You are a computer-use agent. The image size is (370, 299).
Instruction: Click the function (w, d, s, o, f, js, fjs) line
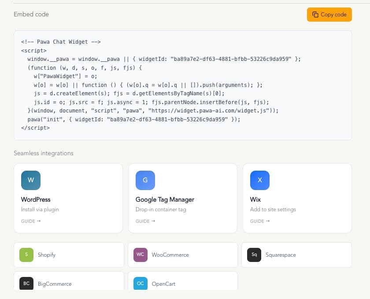click(85, 68)
